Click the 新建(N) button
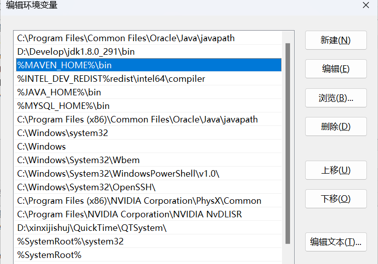378x264 pixels. click(335, 41)
